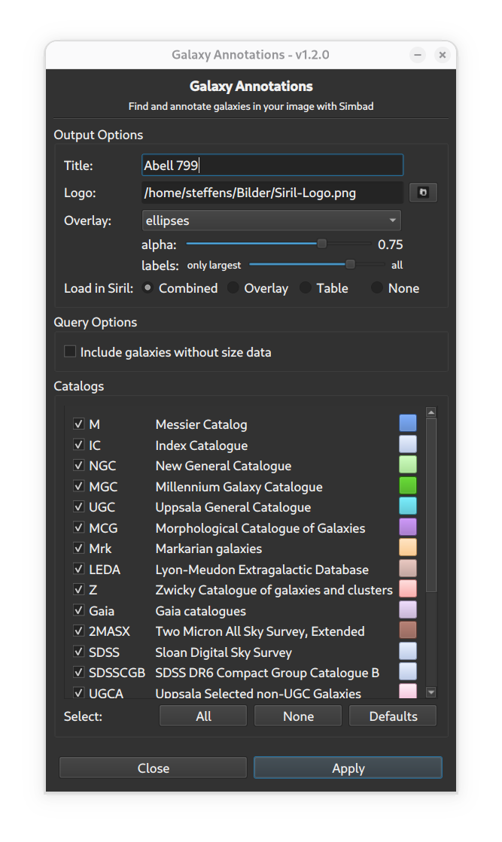The height and width of the screenshot is (842, 502).
Task: Click the alpha value '0.75' text
Action: [391, 245]
